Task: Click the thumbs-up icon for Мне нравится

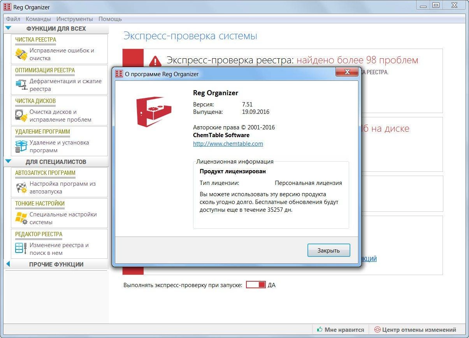Action: click(320, 329)
